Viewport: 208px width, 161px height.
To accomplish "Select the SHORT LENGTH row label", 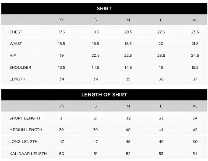I will click(25, 118).
